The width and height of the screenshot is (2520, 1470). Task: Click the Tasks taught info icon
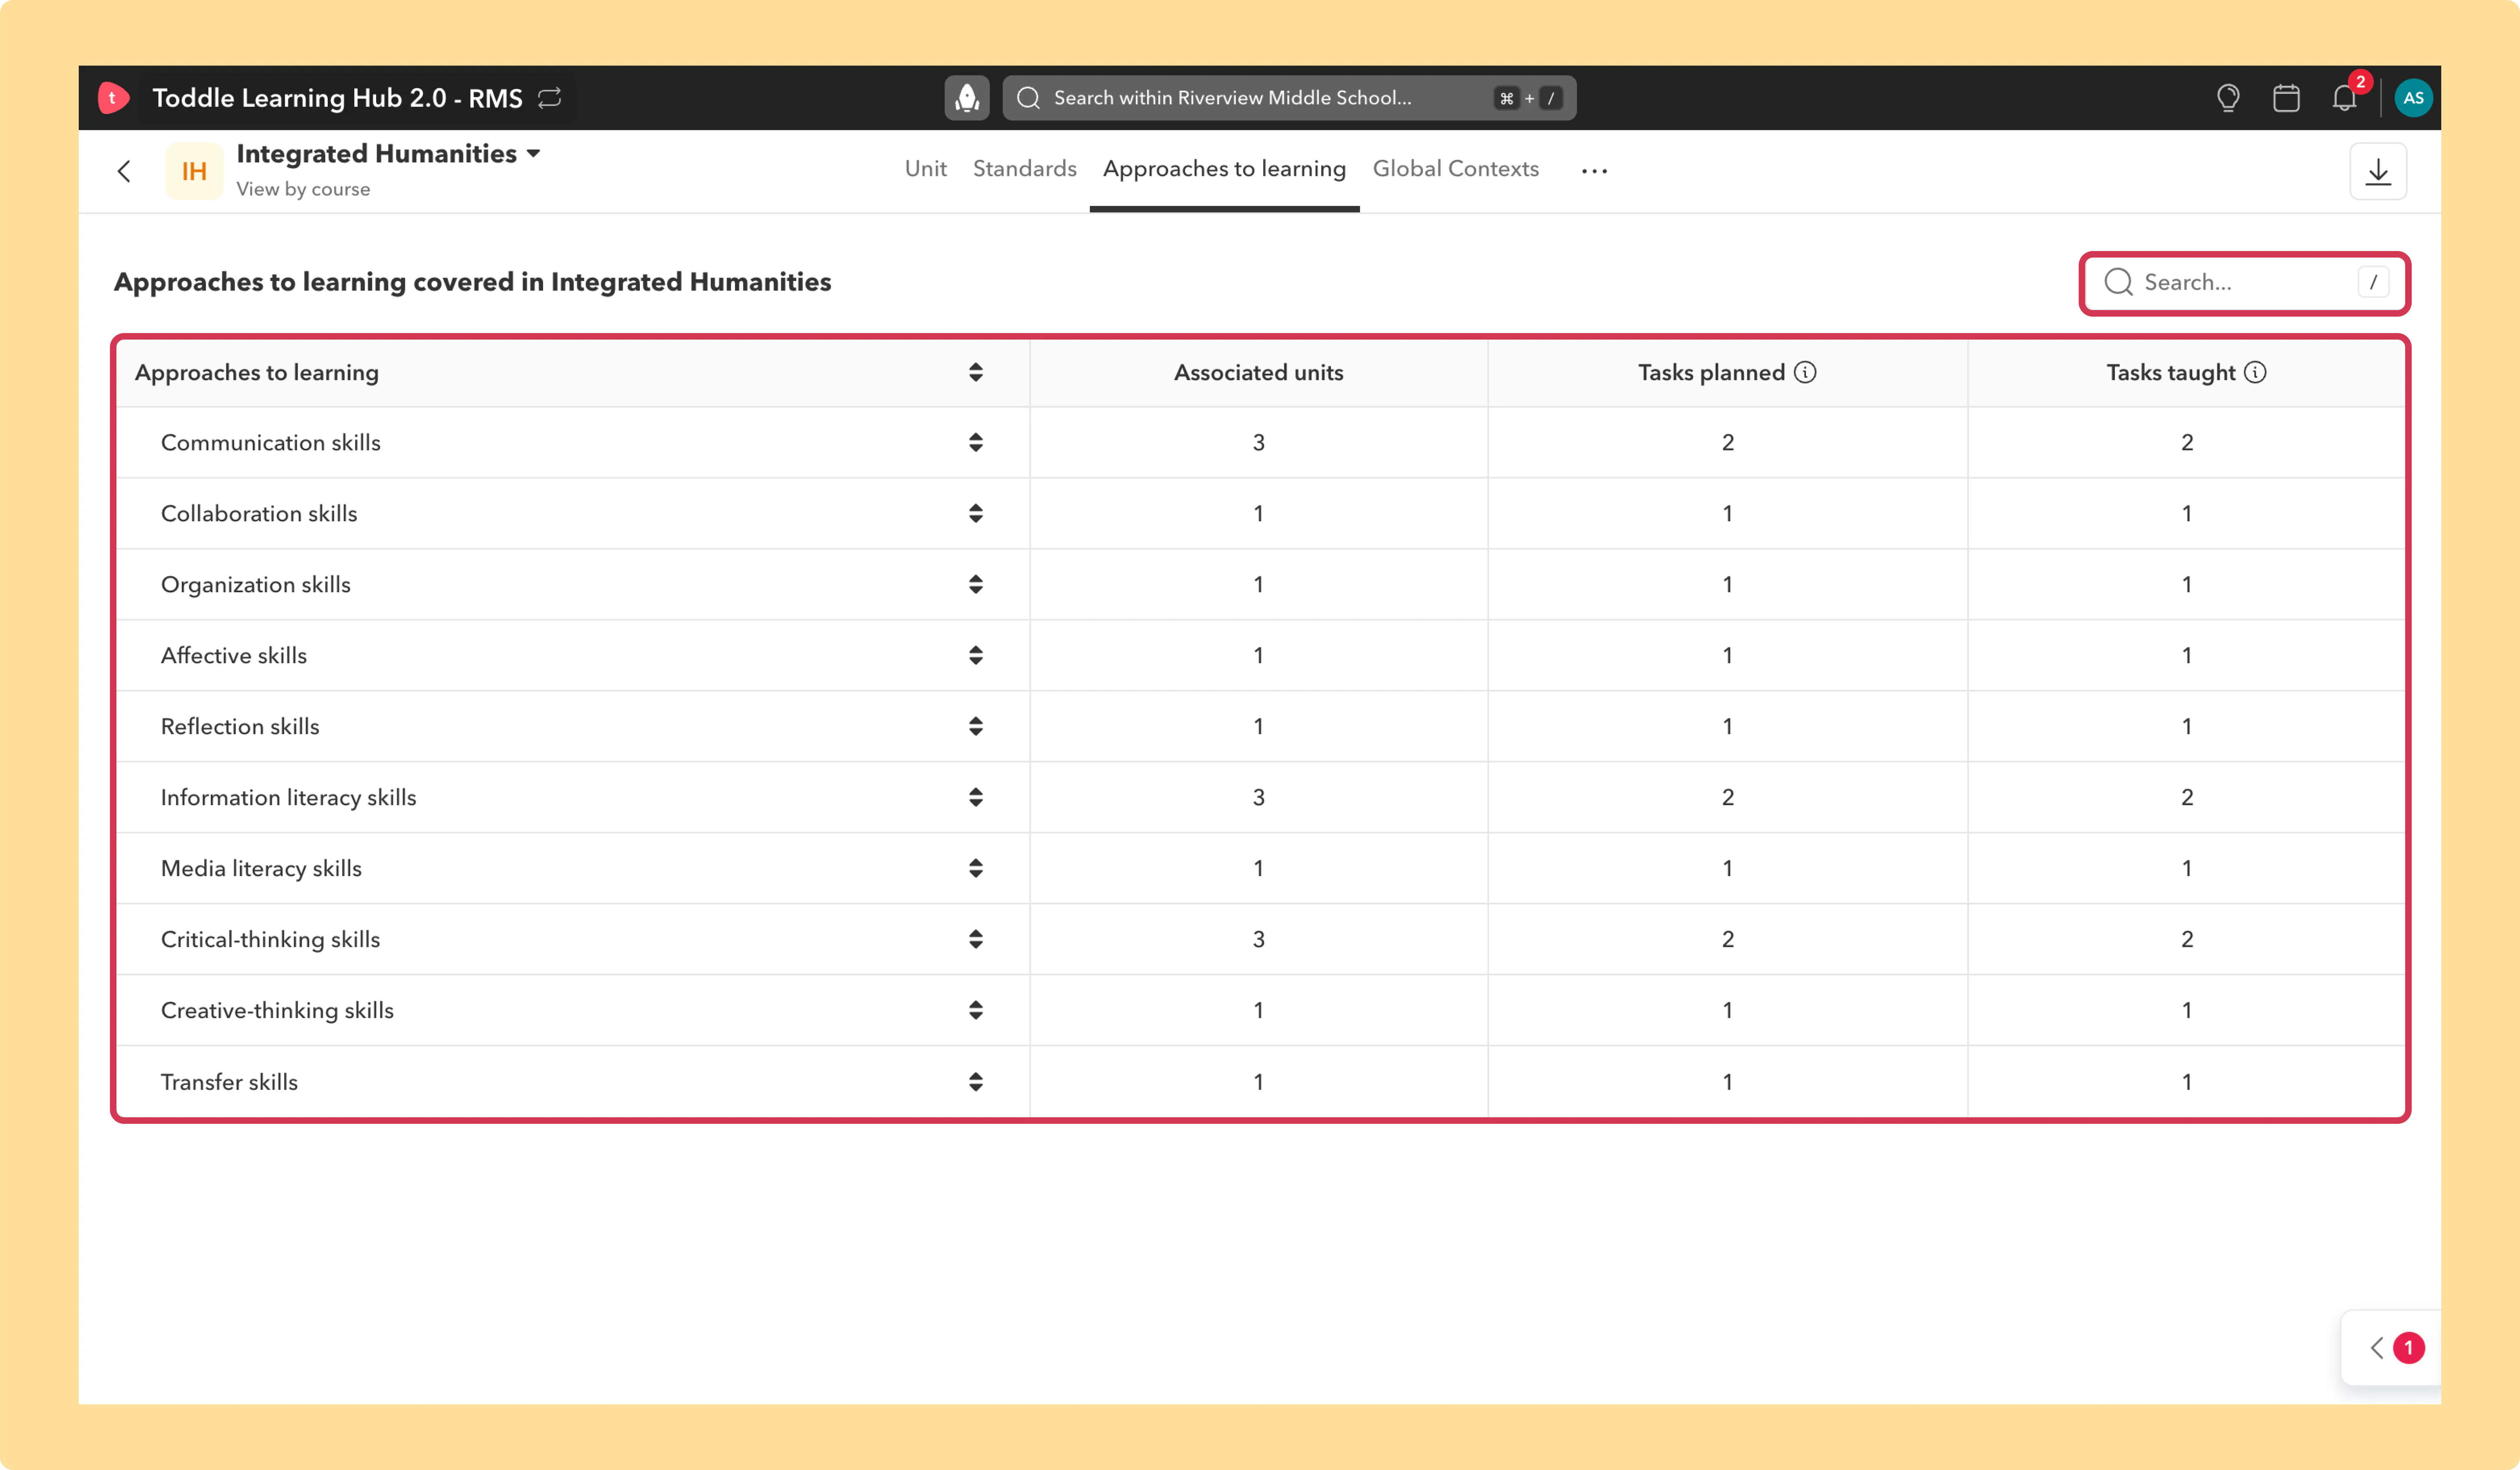2255,372
